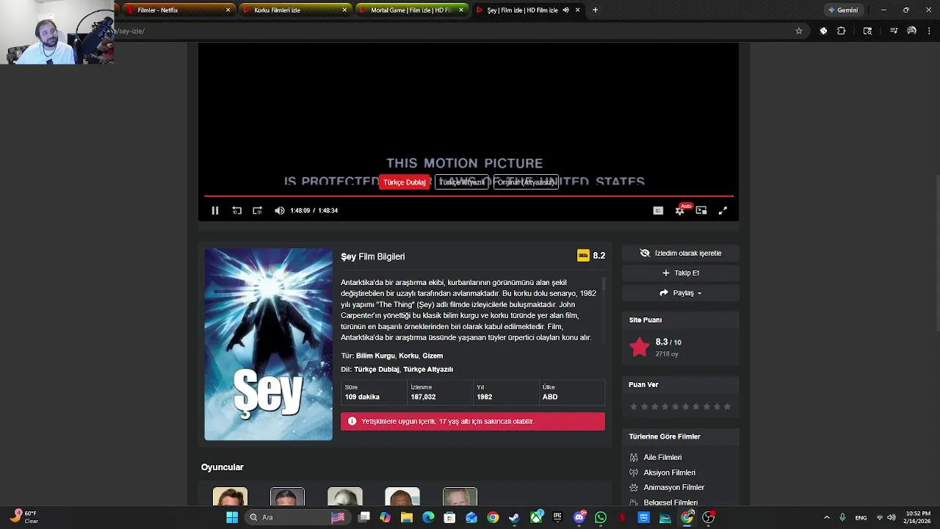The image size is (940, 529).
Task: Open the Chrome three-dot menu
Action: [x=930, y=31]
